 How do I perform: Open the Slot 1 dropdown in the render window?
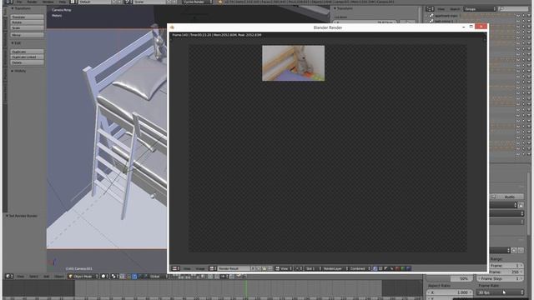pyautogui.click(x=313, y=268)
